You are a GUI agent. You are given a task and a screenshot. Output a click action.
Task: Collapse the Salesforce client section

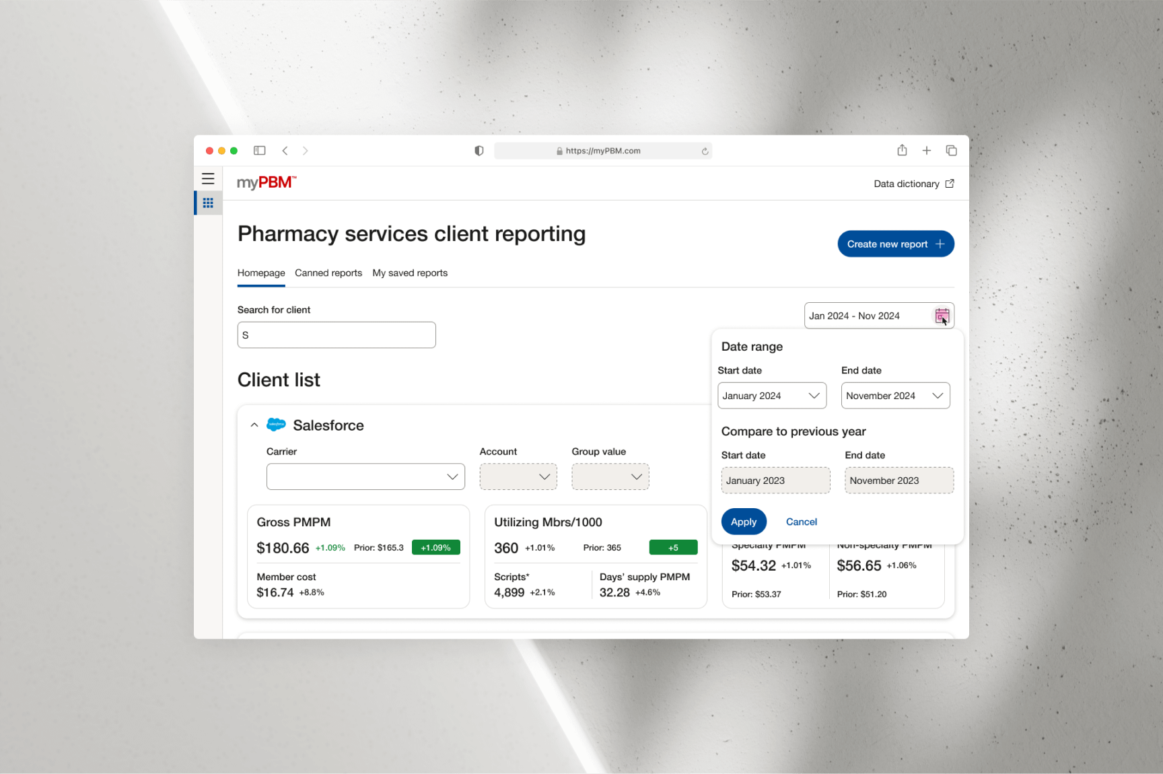254,425
